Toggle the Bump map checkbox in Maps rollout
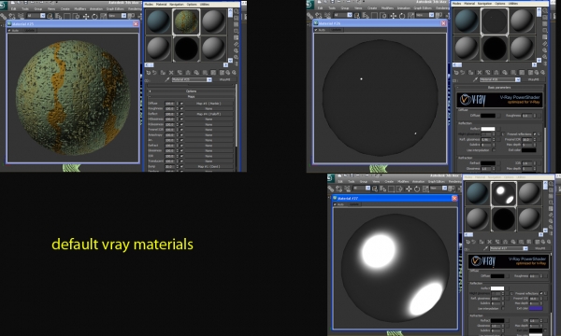The width and height of the screenshot is (561, 336). click(181, 166)
